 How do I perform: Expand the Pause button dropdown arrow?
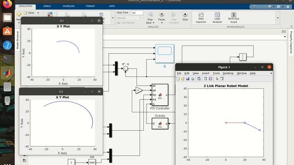tap(162, 23)
